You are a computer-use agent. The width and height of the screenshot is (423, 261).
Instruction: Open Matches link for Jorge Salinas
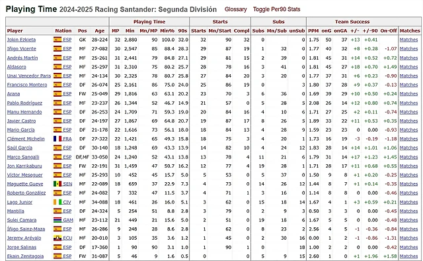[x=408, y=247]
